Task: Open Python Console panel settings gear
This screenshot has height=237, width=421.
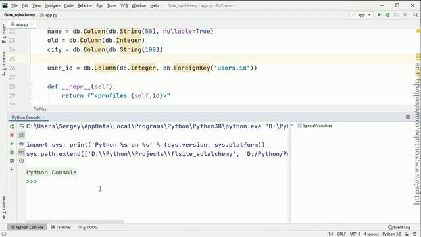Action: [x=408, y=117]
